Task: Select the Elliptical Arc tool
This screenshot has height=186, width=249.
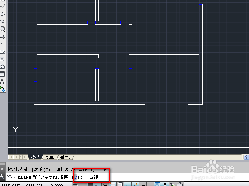Action: coord(2,21)
